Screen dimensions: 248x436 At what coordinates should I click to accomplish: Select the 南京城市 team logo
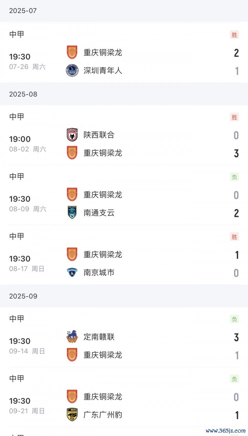(x=72, y=272)
